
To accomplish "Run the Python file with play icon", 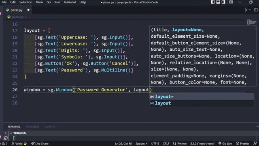I will pyautogui.click(x=246, y=10).
